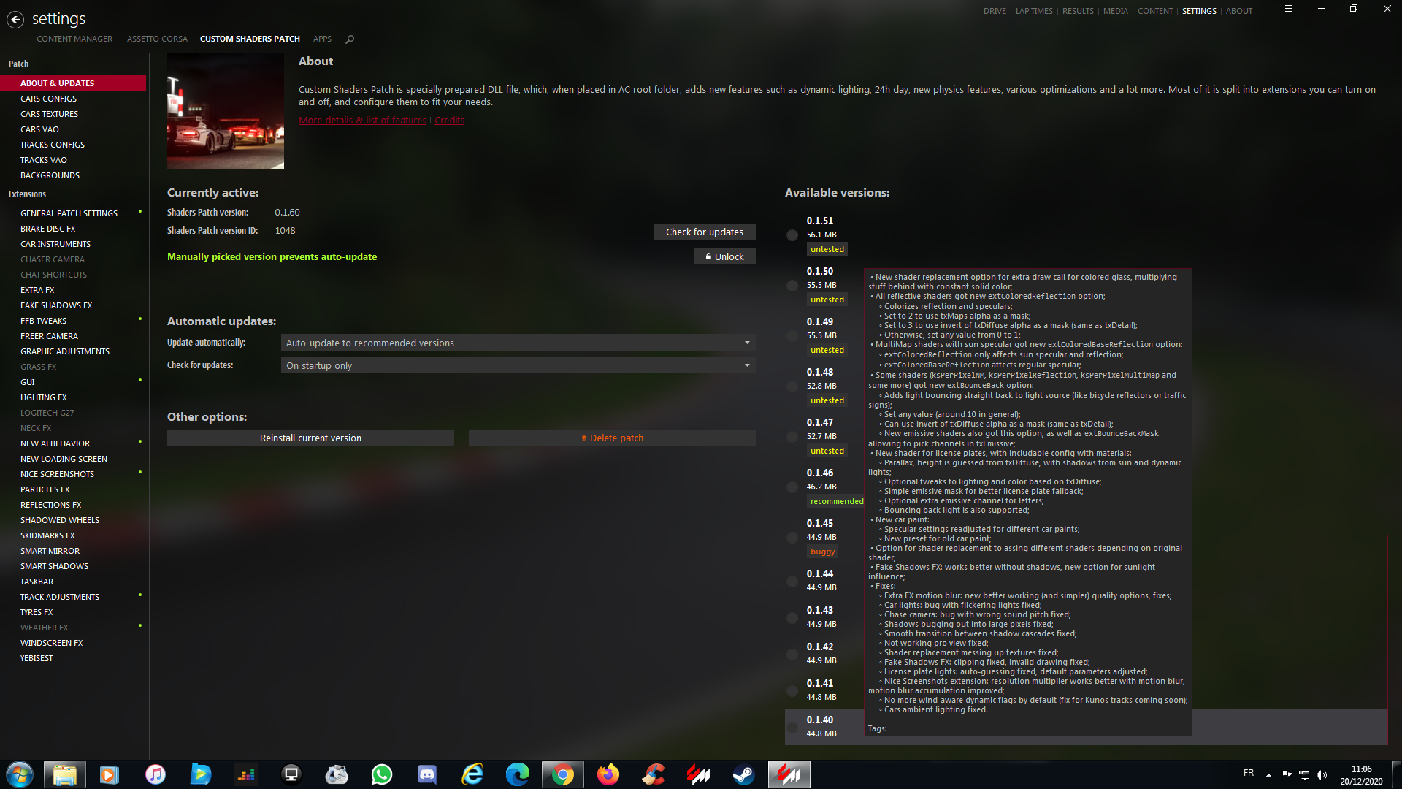Launch Internet Explorer from taskbar

click(x=472, y=774)
